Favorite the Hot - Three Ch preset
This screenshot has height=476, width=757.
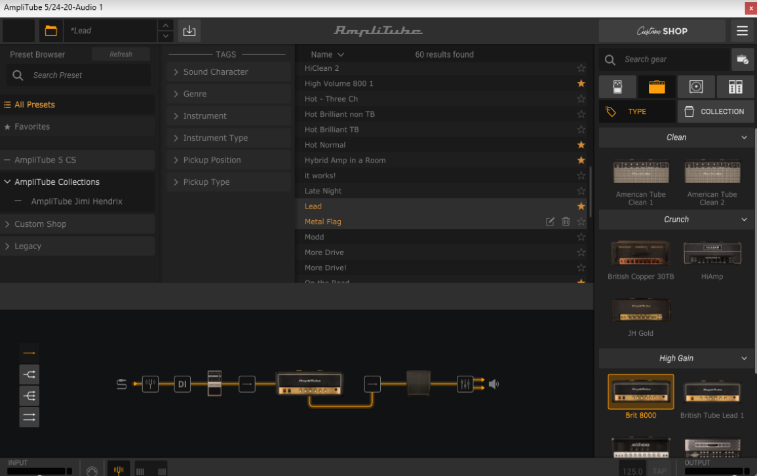[x=581, y=99]
